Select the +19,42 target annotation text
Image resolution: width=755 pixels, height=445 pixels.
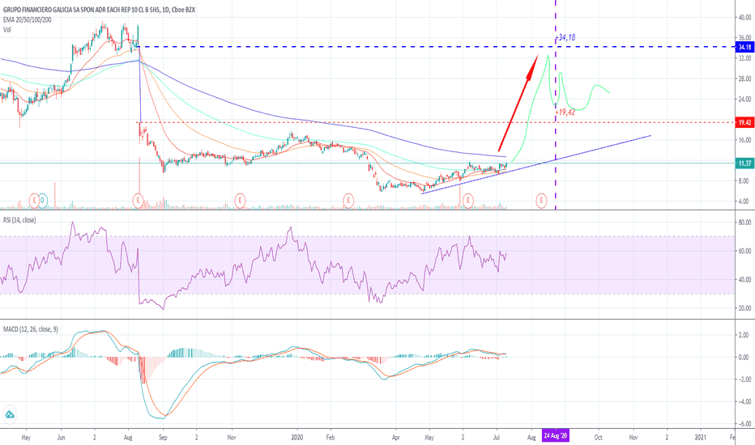pos(565,112)
